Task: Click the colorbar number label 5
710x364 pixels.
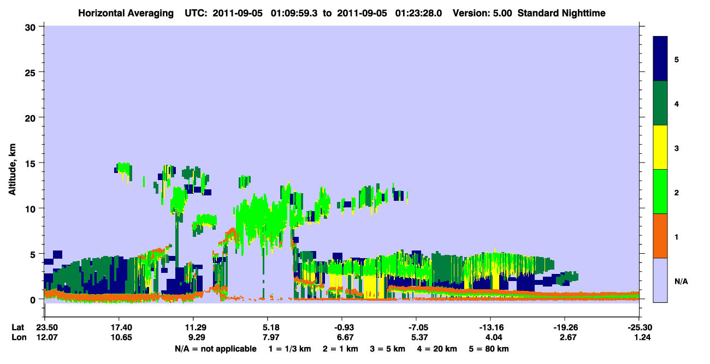Action: point(677,59)
